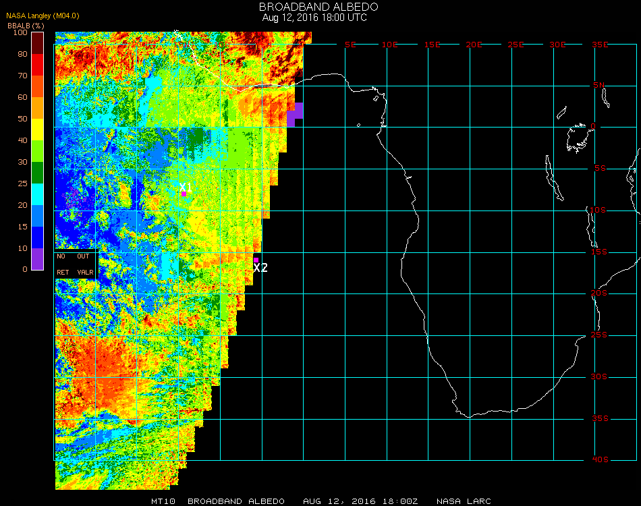Viewport: 641px width, 506px height.
Task: Click the 35E longitude label
Action: point(600,45)
